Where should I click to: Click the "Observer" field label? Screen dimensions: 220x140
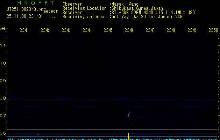point(72,4)
